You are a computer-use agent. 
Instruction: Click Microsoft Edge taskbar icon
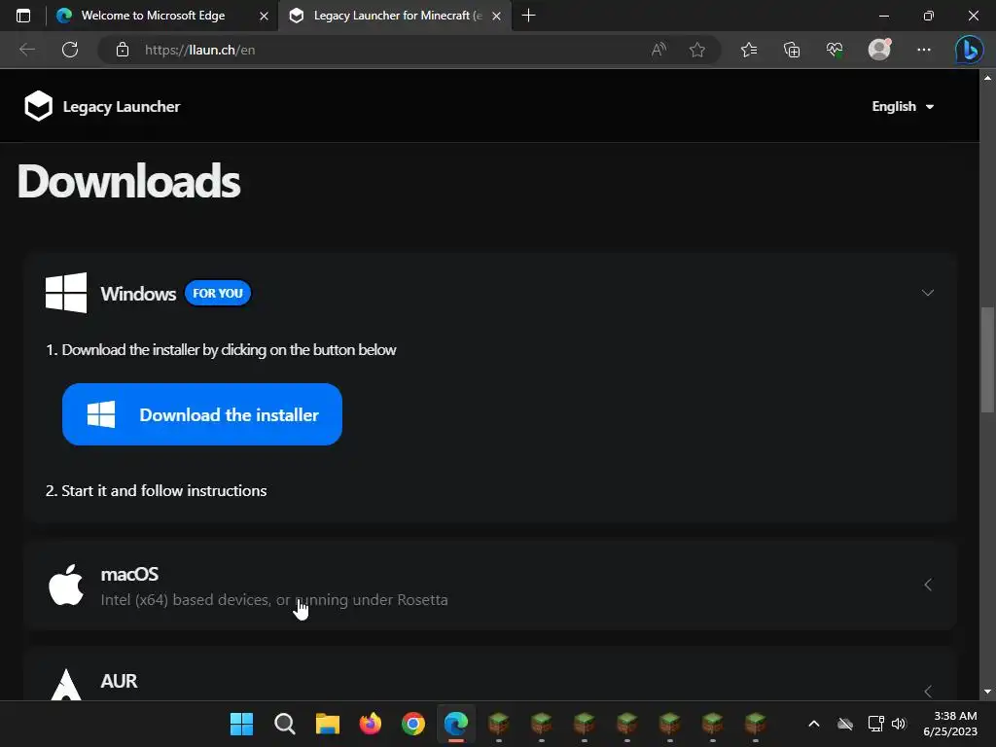[456, 724]
